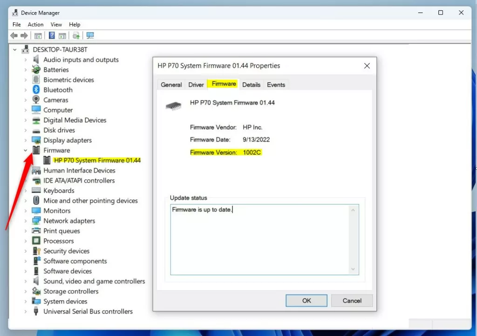Screen dimensions: 477x336
Task: Click the Cameras webcam icon
Action: (x=36, y=99)
